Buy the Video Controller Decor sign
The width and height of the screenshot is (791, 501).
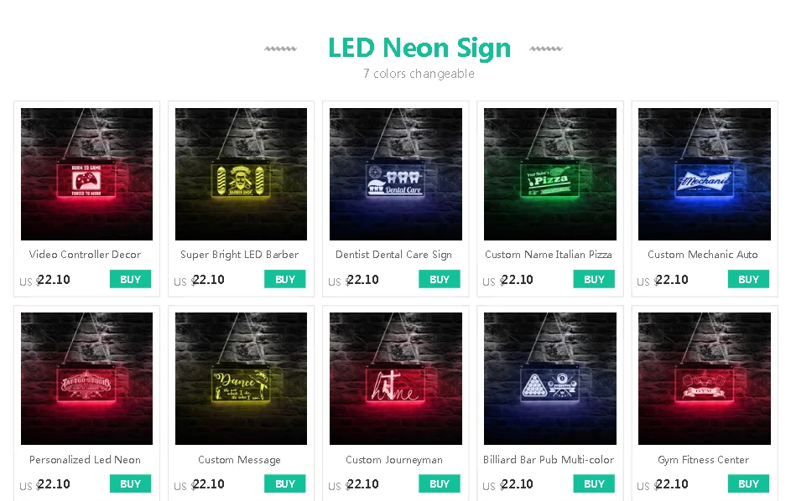pos(130,279)
